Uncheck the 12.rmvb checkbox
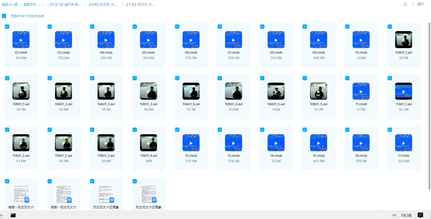The width and height of the screenshot is (431, 219). tap(177, 130)
